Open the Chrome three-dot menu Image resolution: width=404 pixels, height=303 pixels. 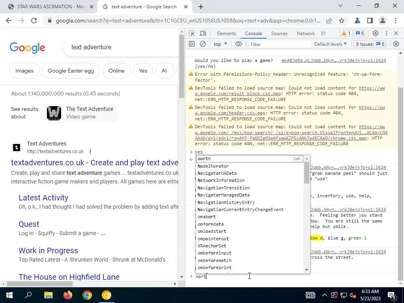pyautogui.click(x=395, y=21)
